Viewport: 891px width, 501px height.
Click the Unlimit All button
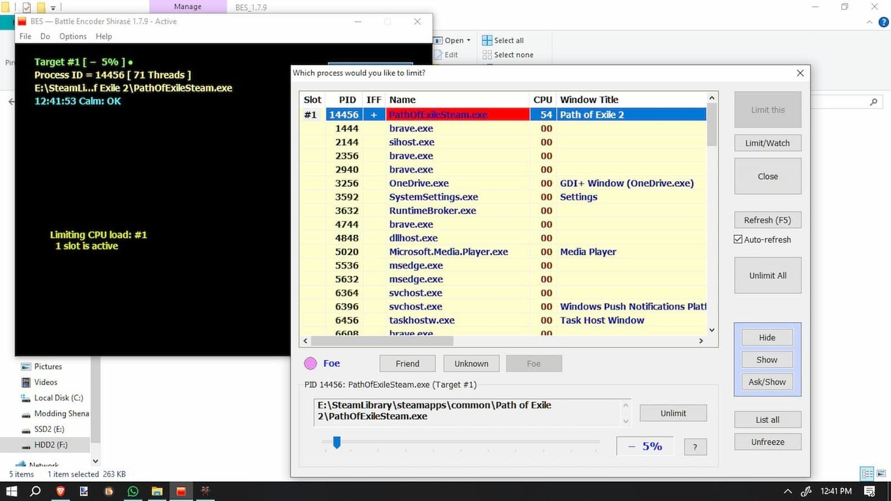click(768, 275)
